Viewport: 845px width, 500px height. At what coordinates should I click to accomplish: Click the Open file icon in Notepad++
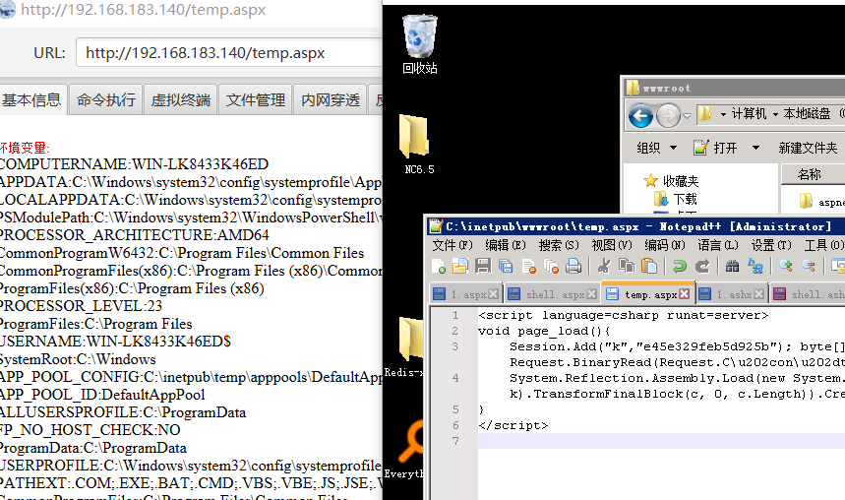click(x=460, y=266)
